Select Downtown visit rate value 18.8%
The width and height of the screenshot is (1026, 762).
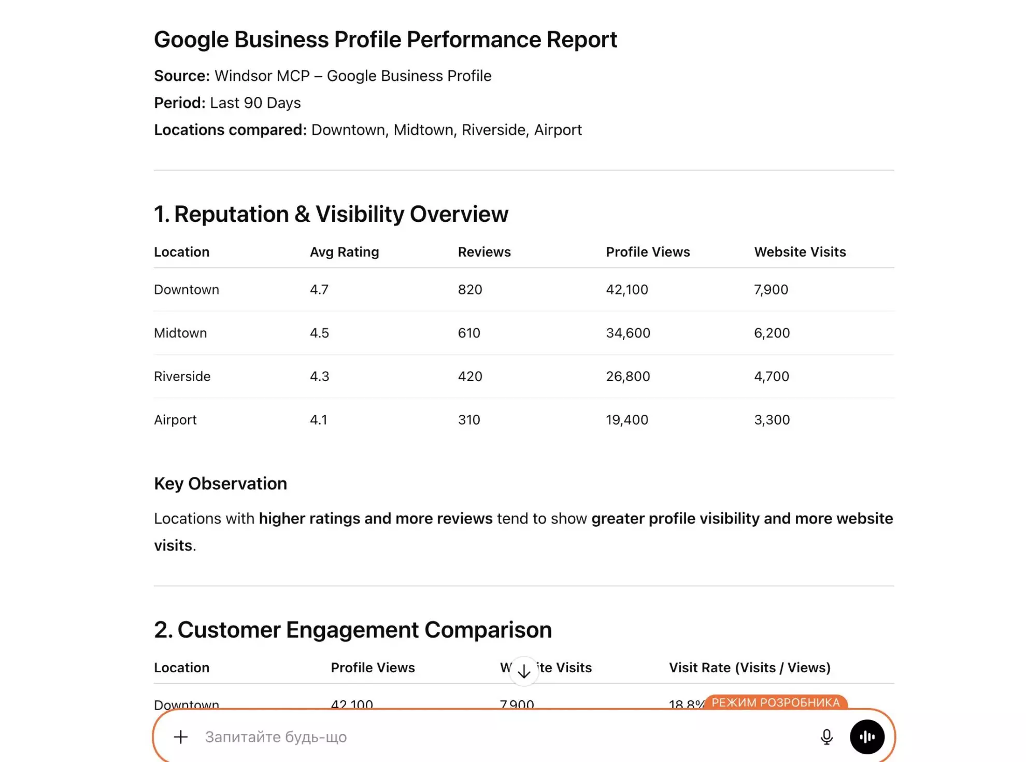tap(685, 704)
